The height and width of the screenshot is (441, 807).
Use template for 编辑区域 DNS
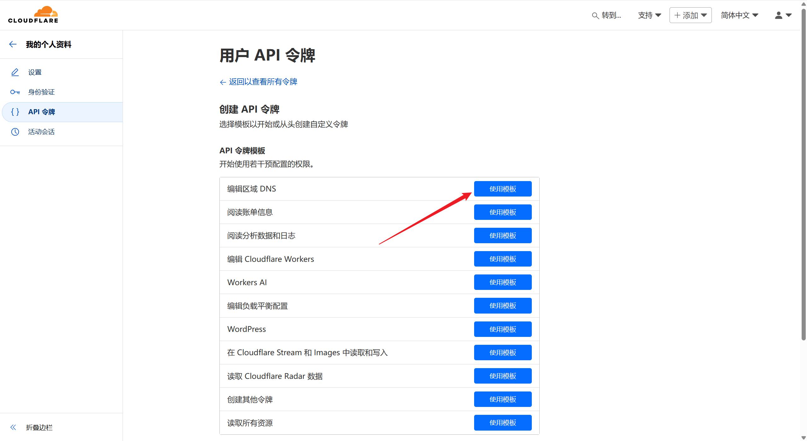(x=503, y=189)
